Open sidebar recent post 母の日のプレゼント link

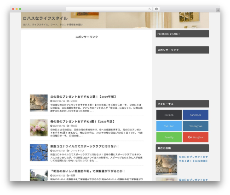click(193, 180)
